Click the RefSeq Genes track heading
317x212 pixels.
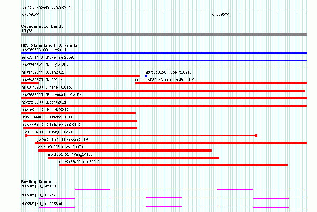click(x=36, y=182)
